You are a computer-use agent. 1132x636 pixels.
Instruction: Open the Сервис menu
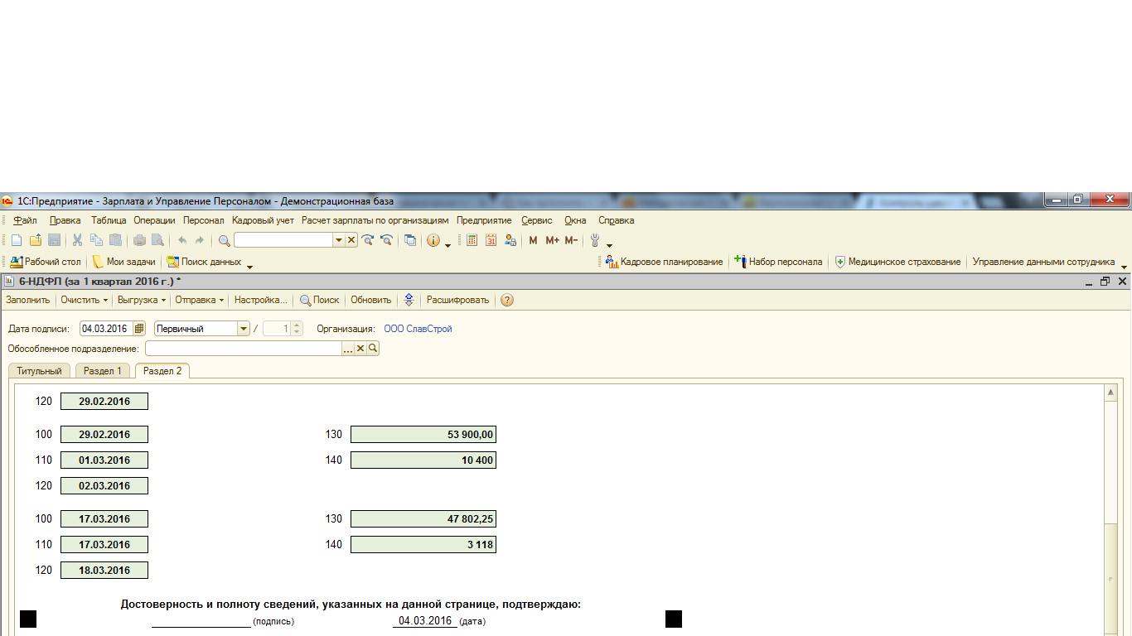coord(537,220)
